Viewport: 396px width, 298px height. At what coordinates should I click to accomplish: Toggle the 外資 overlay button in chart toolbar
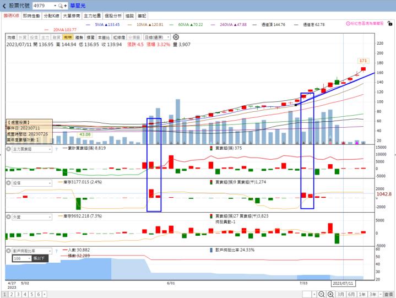click(23, 37)
